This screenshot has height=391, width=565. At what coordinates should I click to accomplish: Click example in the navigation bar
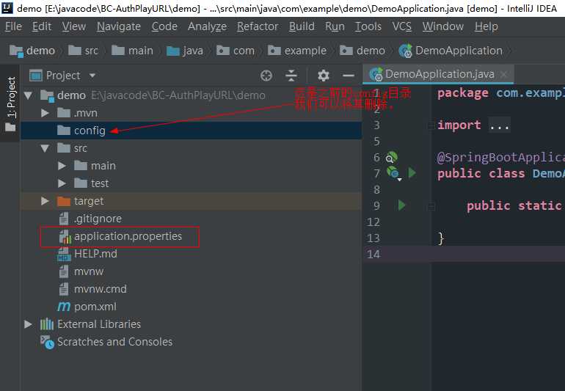point(297,51)
